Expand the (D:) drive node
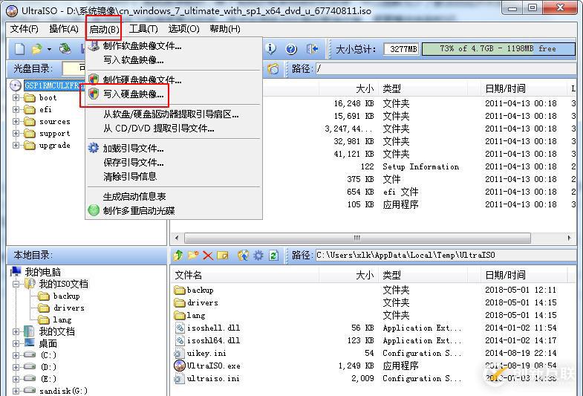The image size is (583, 396). click(x=16, y=367)
